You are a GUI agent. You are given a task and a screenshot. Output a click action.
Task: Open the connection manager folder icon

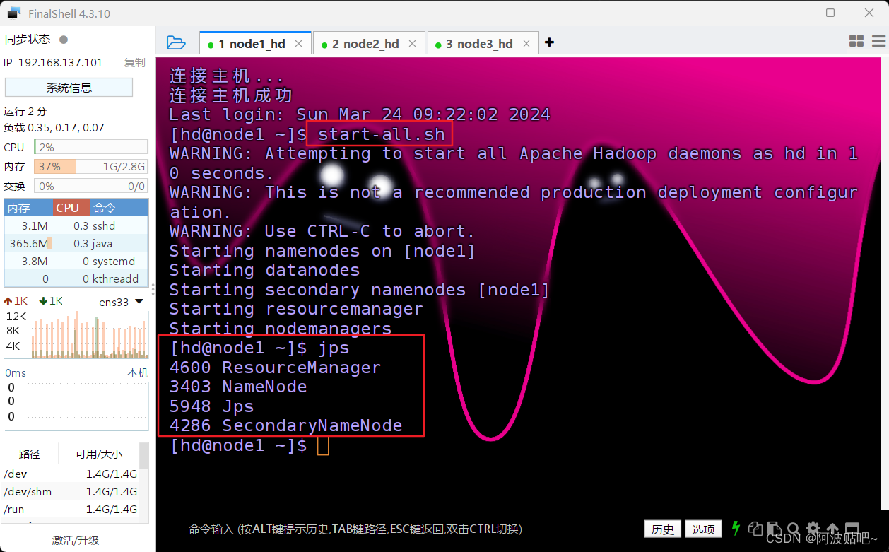click(x=176, y=43)
